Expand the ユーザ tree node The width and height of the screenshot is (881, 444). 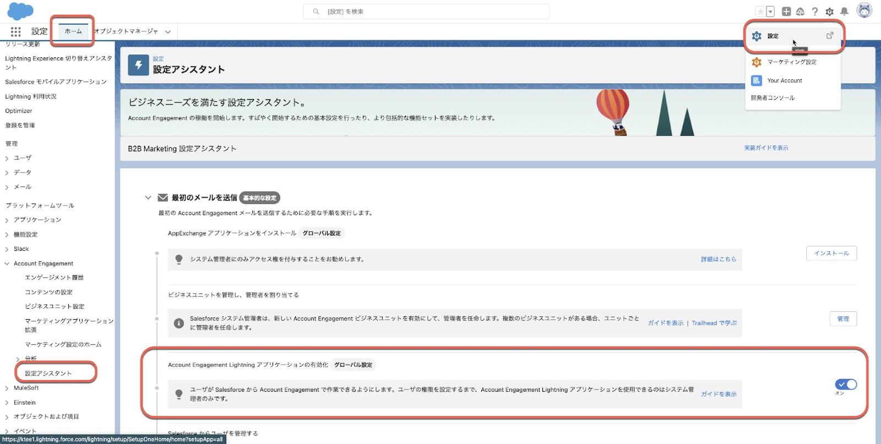[x=7, y=158]
